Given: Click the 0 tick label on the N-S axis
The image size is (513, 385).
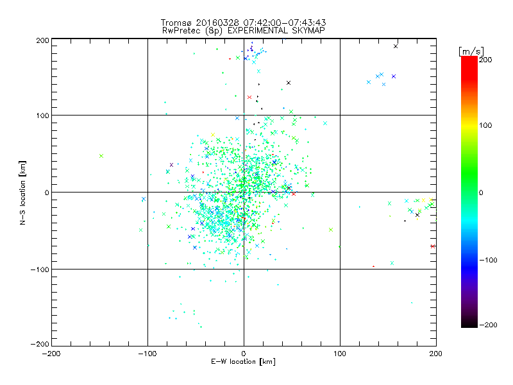Looking at the screenshot, I should click(x=47, y=193).
